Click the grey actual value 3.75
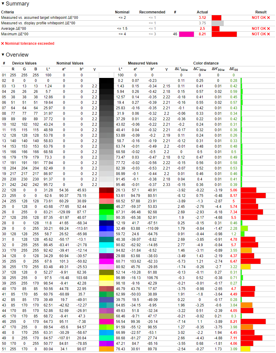The height and width of the screenshot is (353, 276). tap(202, 23)
